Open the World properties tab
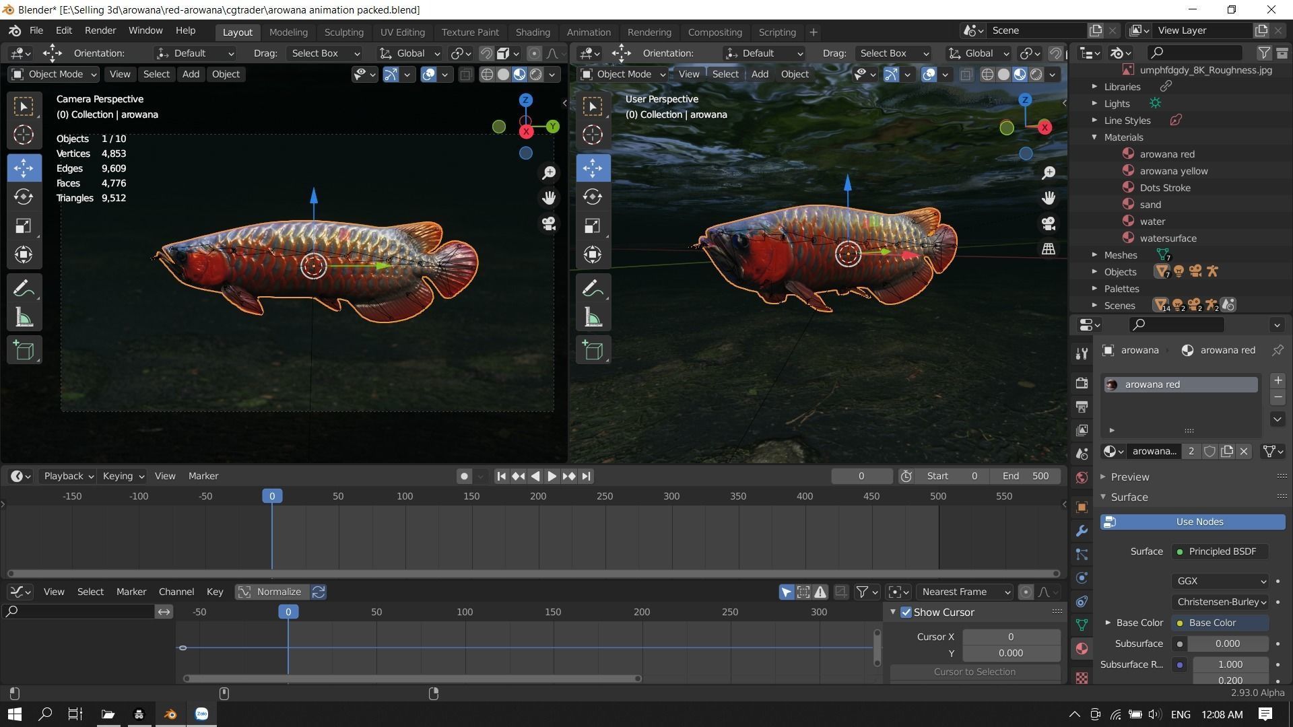 pyautogui.click(x=1082, y=477)
